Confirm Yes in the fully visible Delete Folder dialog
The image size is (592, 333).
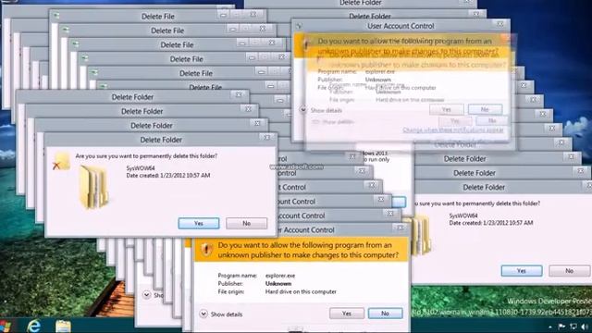tap(199, 223)
